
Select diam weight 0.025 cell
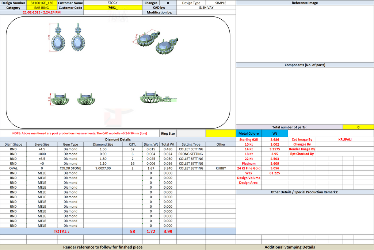click(151, 159)
